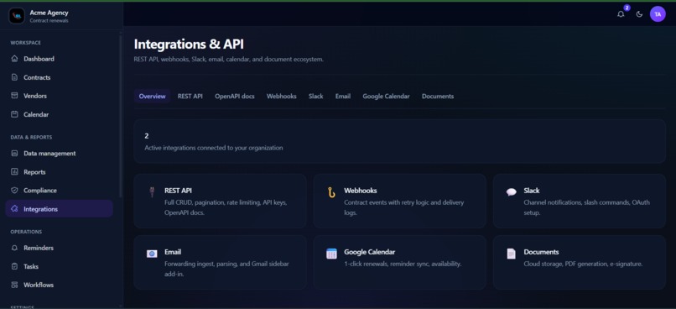Open the Documents card title
Image resolution: width=676 pixels, height=309 pixels.
(x=541, y=252)
